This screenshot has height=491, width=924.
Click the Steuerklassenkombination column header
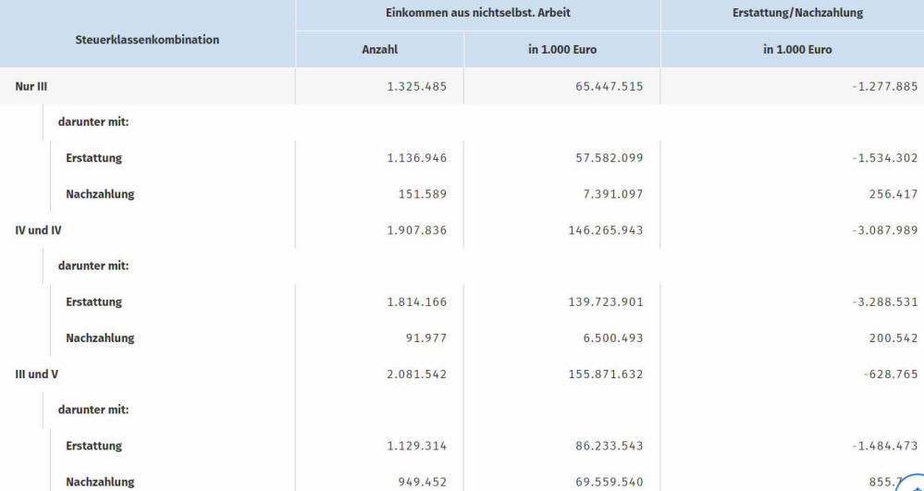click(147, 40)
